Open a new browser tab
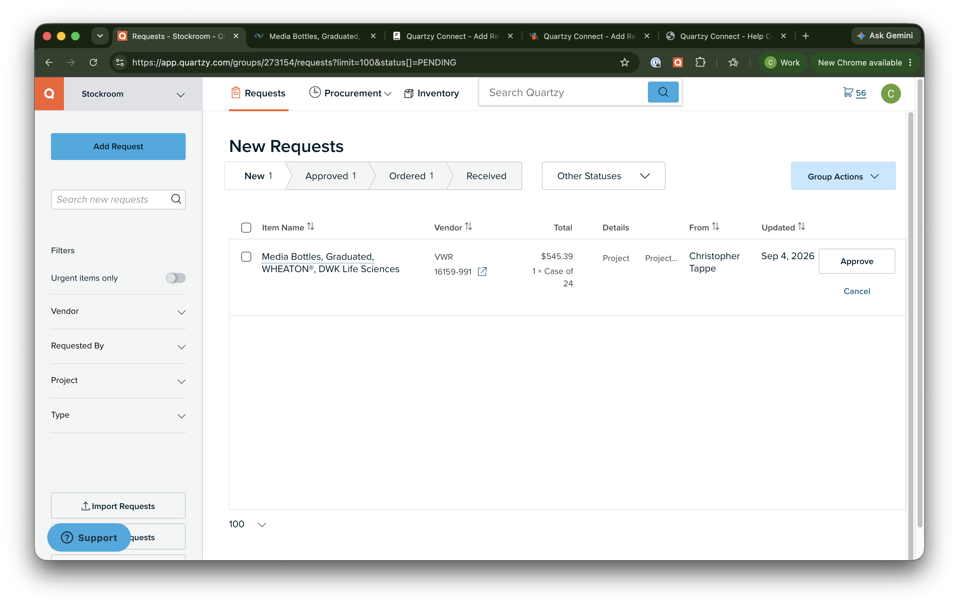 coord(806,36)
